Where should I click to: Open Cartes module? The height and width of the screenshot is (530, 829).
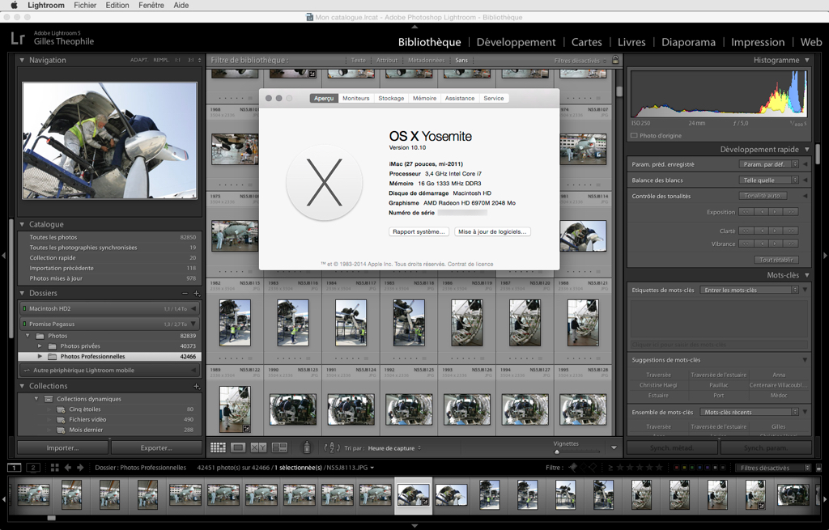tap(586, 42)
